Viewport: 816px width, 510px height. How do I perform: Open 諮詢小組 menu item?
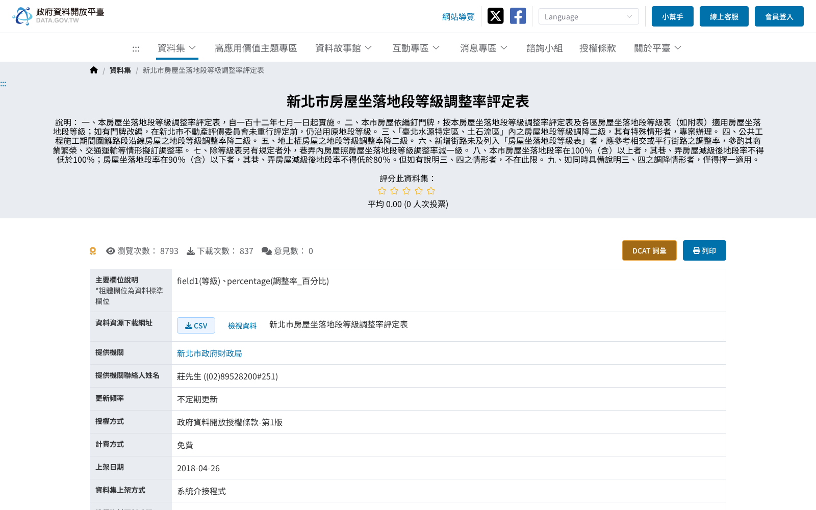(x=545, y=48)
